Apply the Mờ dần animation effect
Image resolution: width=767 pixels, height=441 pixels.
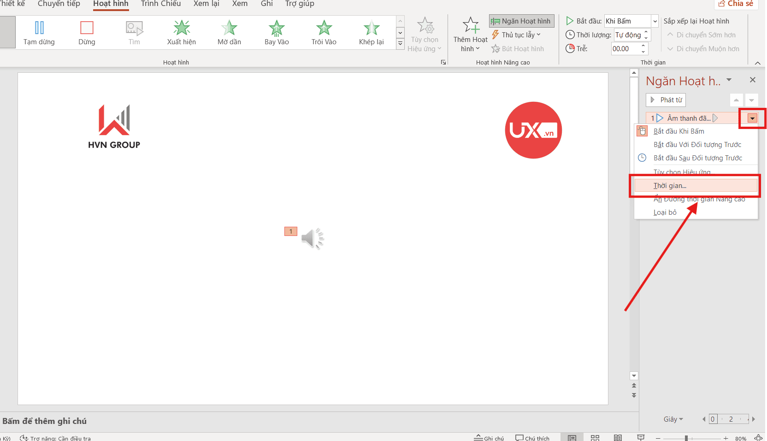tap(229, 32)
